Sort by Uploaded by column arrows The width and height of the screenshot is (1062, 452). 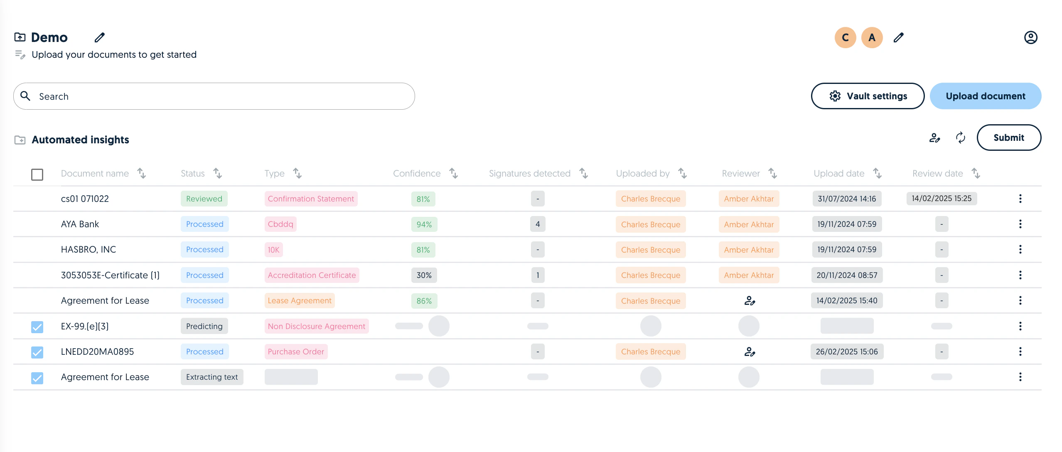click(683, 173)
